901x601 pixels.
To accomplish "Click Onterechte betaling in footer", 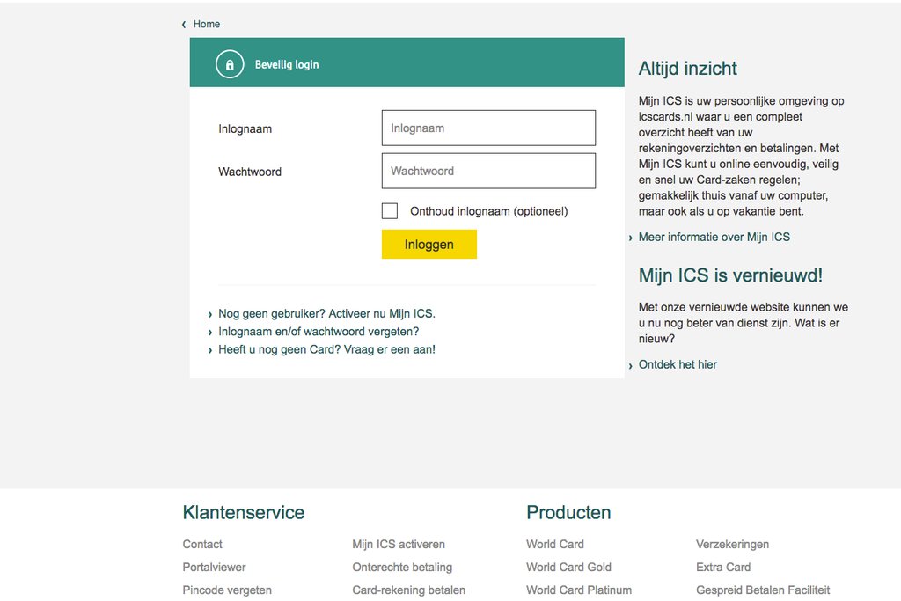I will tap(402, 567).
